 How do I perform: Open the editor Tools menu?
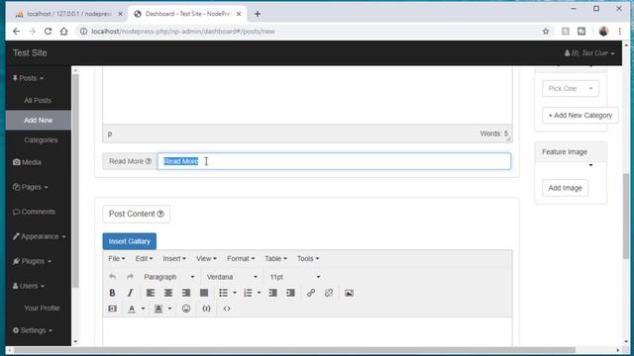click(308, 258)
